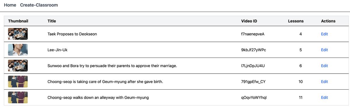Click the Thumbnail column header
Viewport: 350px width, 112px height.
click(x=18, y=21)
